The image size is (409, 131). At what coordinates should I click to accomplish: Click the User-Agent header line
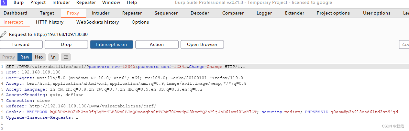pos(125,78)
